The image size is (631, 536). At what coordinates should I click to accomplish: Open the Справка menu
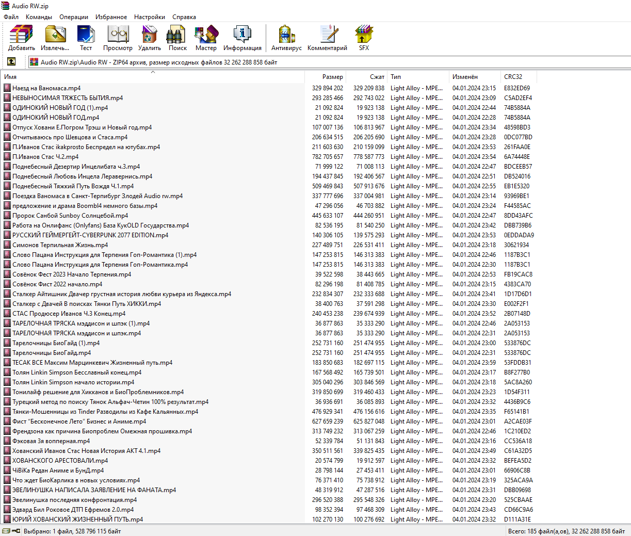(184, 17)
